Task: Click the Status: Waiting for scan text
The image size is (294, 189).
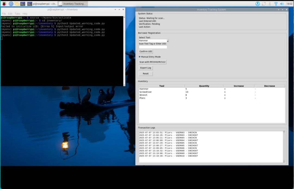Action: click(x=152, y=18)
